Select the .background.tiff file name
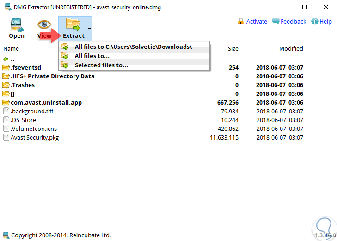Screen dimensions: 337x241 (32, 112)
